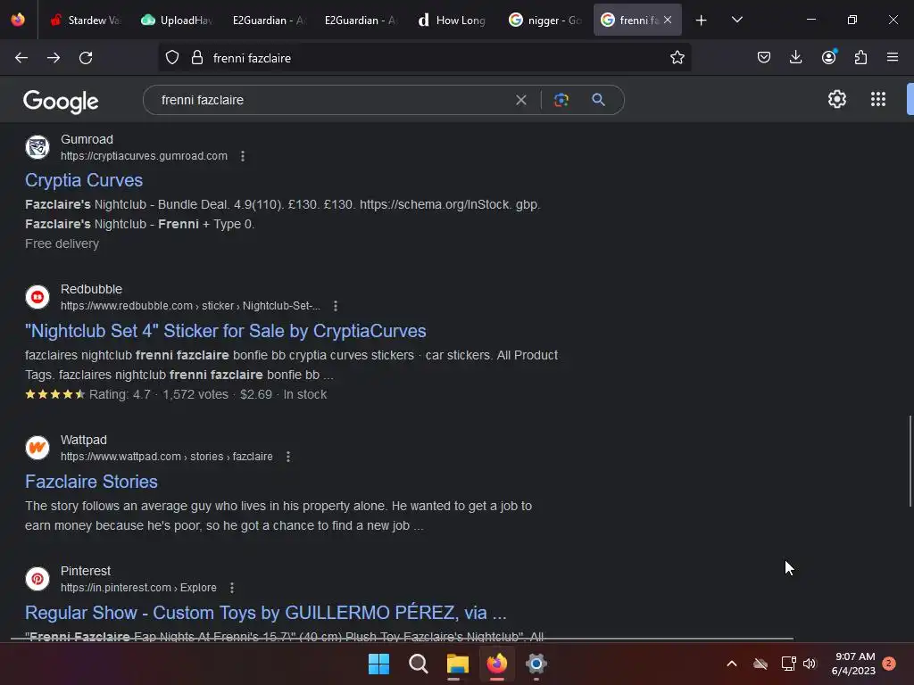The height and width of the screenshot is (685, 914).
Task: Click the Redbubble result favicon
Action: click(37, 297)
